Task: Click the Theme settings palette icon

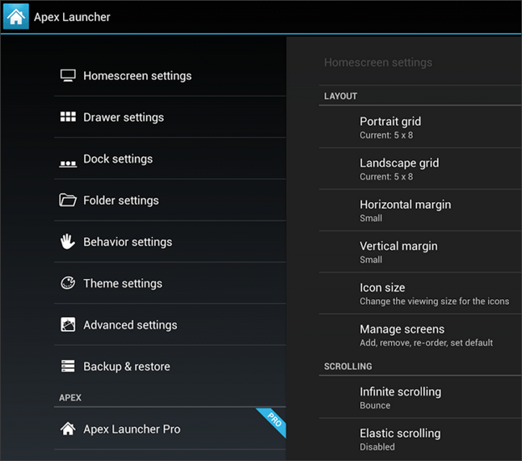Action: click(68, 283)
